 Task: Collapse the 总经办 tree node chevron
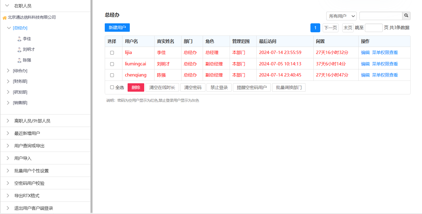[9, 28]
